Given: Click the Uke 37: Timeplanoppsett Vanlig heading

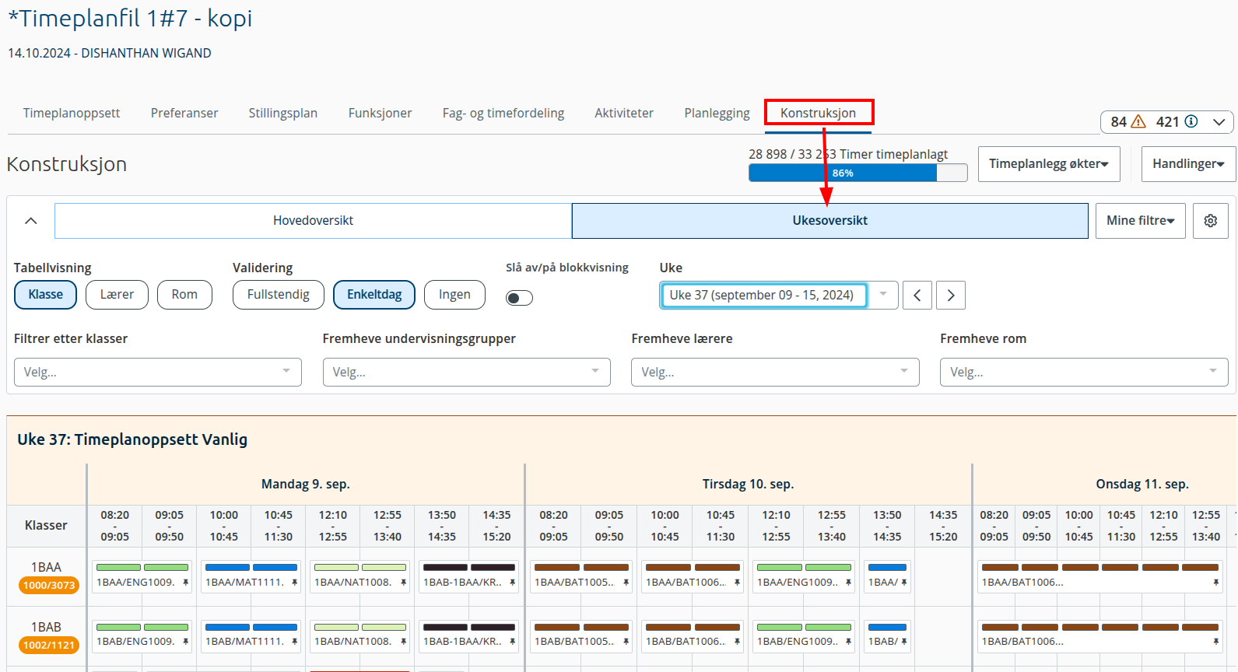Looking at the screenshot, I should click(x=132, y=439).
